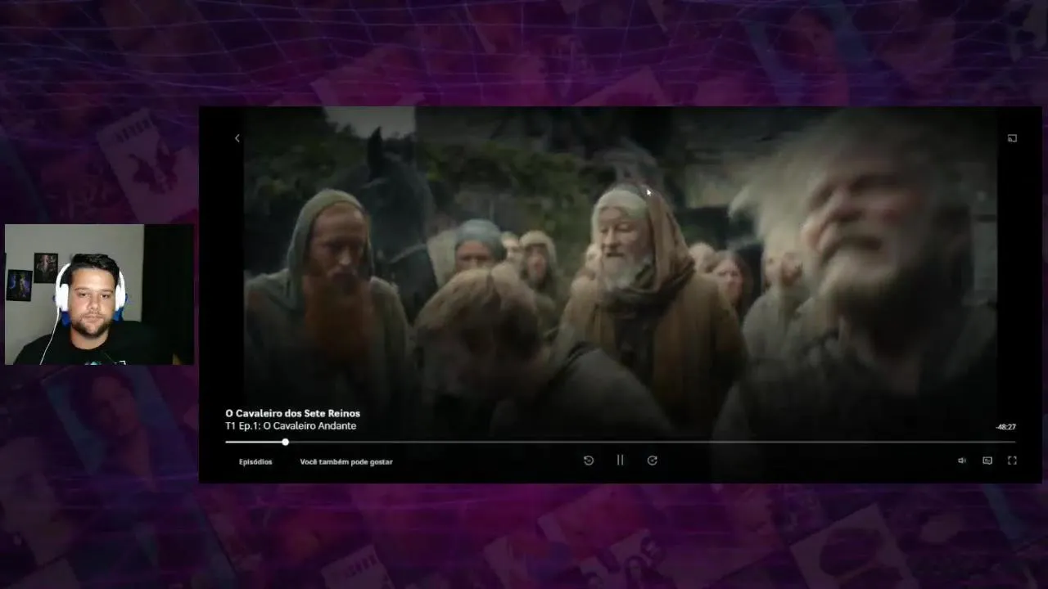This screenshot has height=589, width=1048.
Task: Mute audio with the volume icon
Action: point(962,461)
